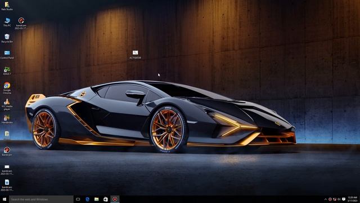Select the EDIUS 7 desktop shortcut
This screenshot has height=203, width=360.
click(7, 71)
